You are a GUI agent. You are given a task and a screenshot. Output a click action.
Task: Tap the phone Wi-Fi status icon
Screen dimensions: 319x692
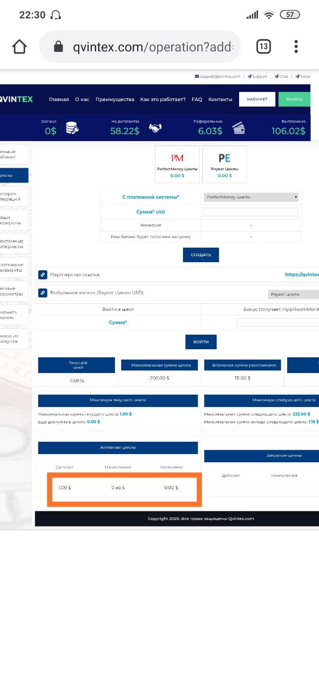click(268, 15)
